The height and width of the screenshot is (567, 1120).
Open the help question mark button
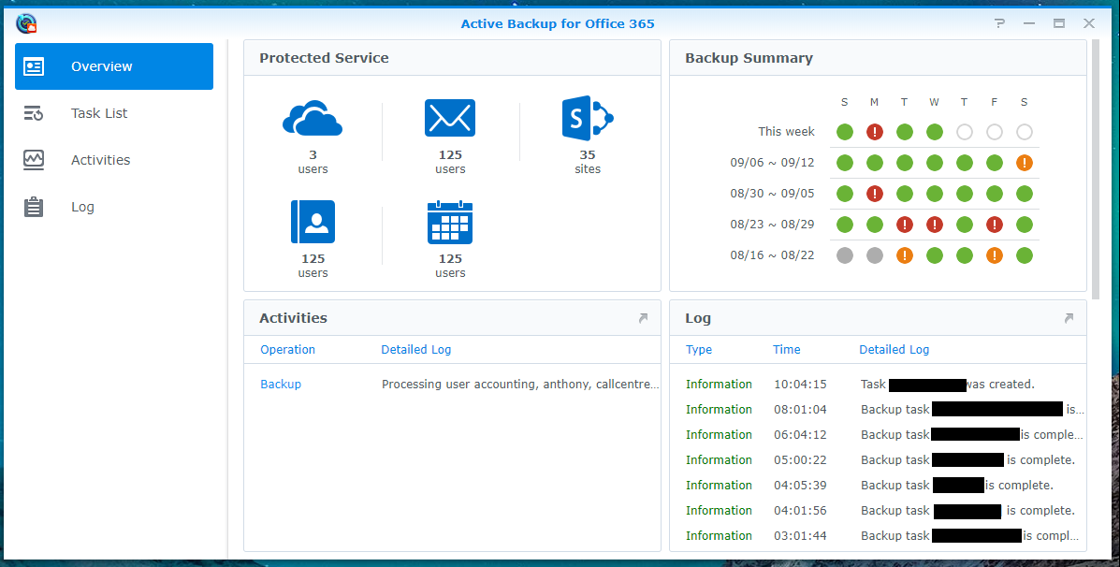(1000, 23)
